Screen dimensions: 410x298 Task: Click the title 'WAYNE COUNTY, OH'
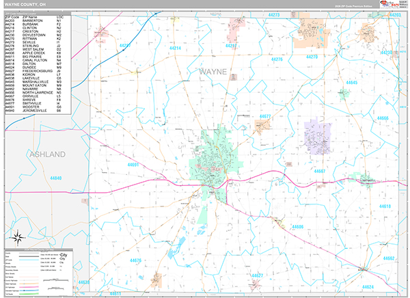(x=25, y=5)
